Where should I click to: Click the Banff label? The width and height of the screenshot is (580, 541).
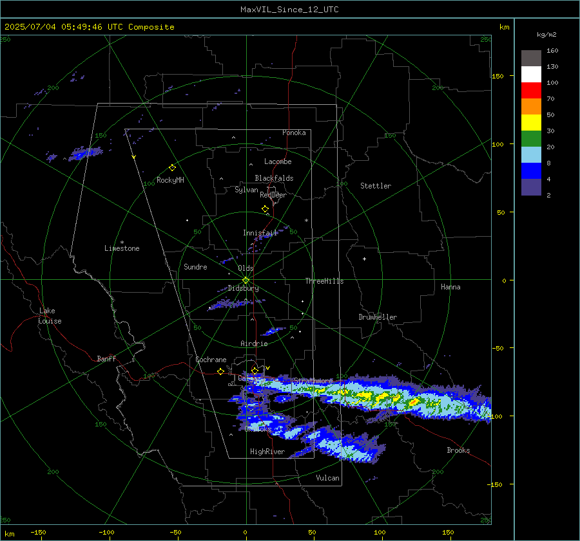pos(106,358)
